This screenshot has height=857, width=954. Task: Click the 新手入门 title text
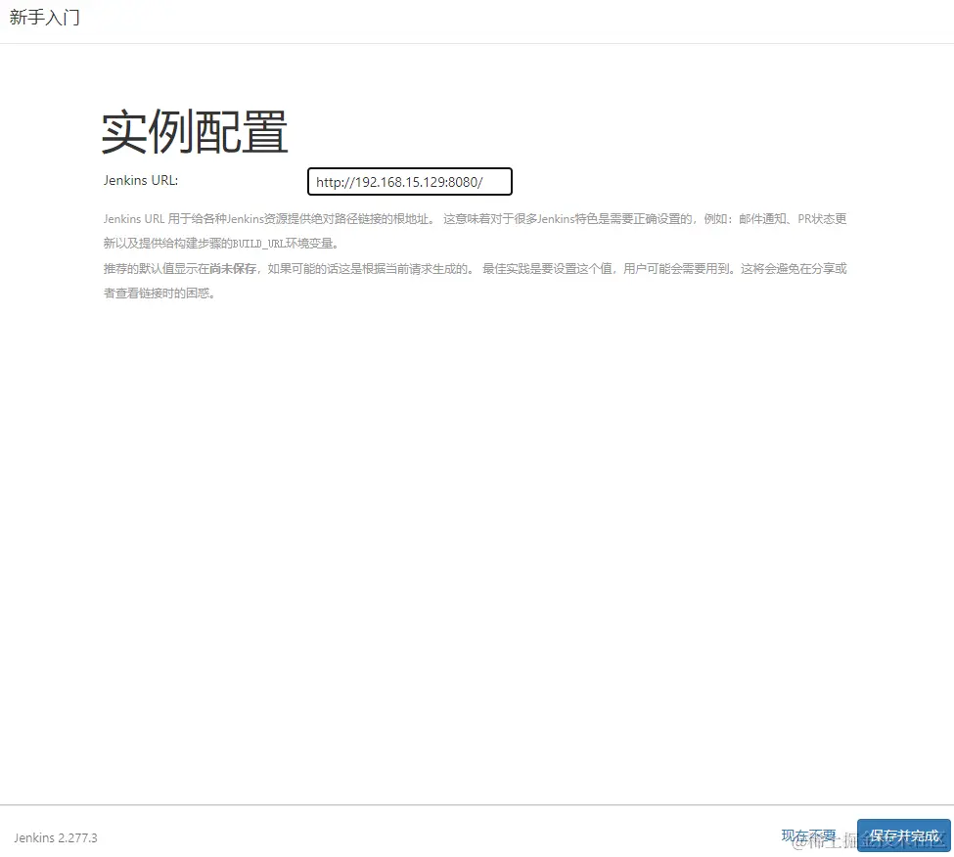(x=44, y=17)
